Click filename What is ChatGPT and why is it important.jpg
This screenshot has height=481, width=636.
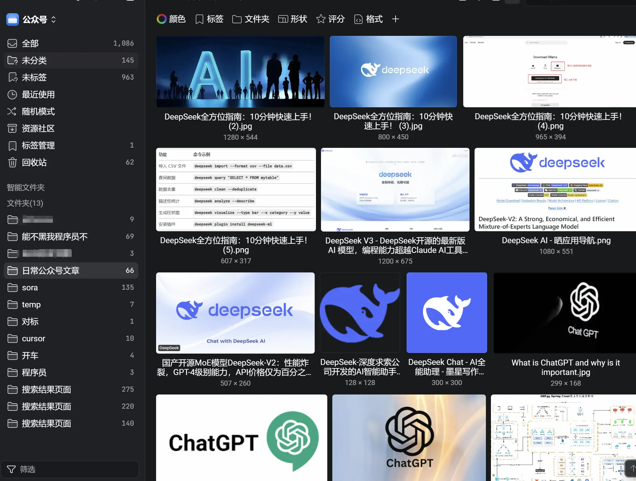coord(566,367)
